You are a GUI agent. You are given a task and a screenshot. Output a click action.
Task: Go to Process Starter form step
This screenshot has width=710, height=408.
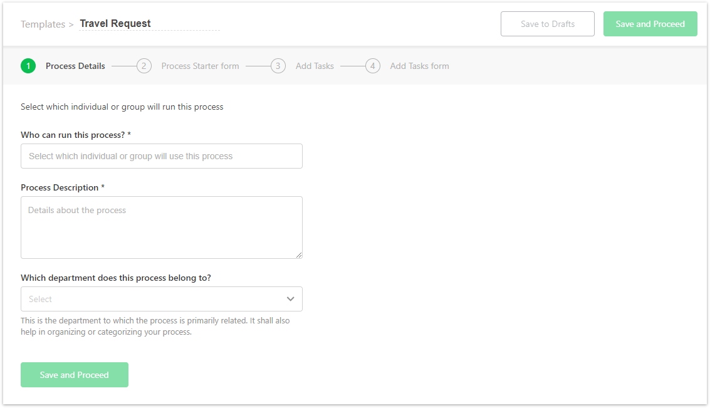(x=200, y=66)
